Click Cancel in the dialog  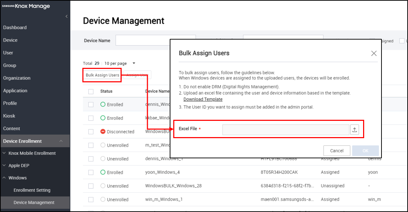pyautogui.click(x=337, y=151)
